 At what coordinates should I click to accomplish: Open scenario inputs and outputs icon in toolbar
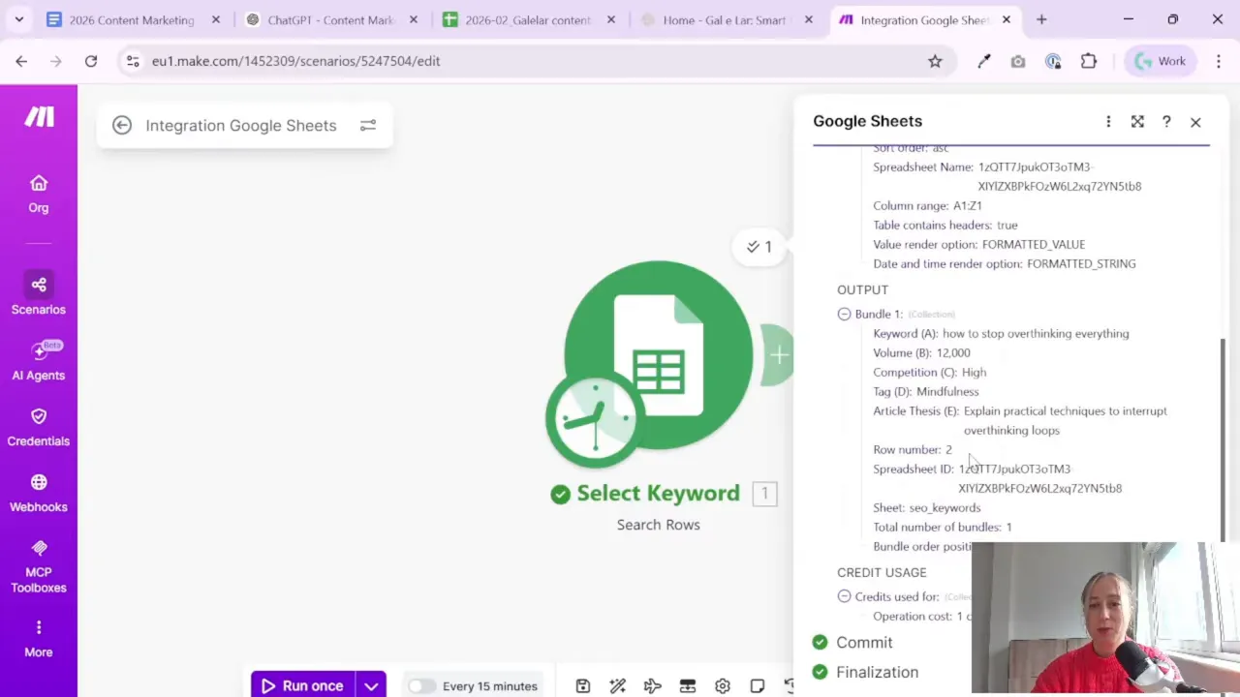pyautogui.click(x=688, y=685)
